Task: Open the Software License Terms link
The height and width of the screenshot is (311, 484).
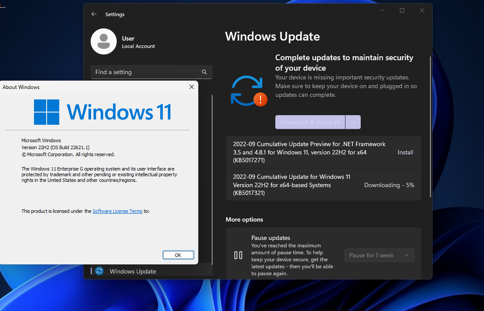Action: pyautogui.click(x=117, y=211)
